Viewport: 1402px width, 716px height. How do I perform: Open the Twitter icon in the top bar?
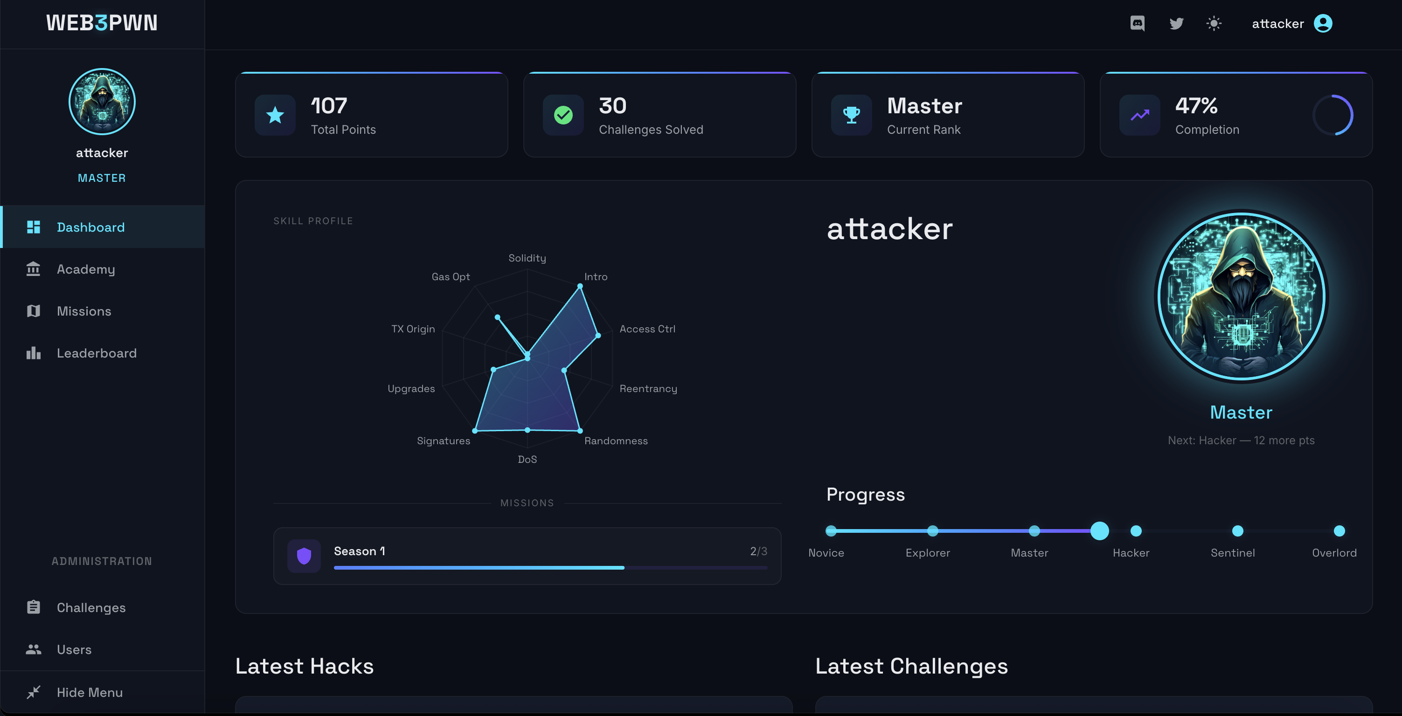click(1176, 23)
